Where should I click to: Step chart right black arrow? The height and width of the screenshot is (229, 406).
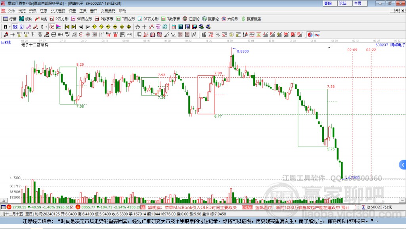coord(88,27)
